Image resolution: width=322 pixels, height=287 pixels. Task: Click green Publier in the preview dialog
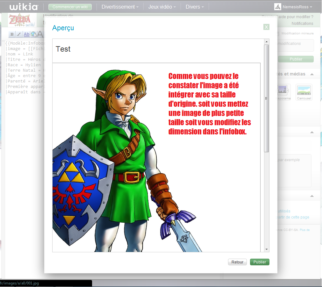(260, 262)
